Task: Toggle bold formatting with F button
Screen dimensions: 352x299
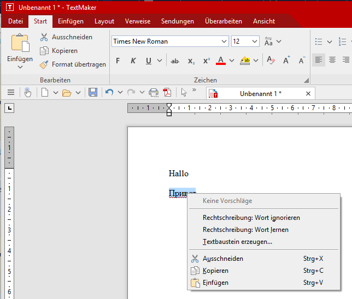Action: [x=118, y=61]
